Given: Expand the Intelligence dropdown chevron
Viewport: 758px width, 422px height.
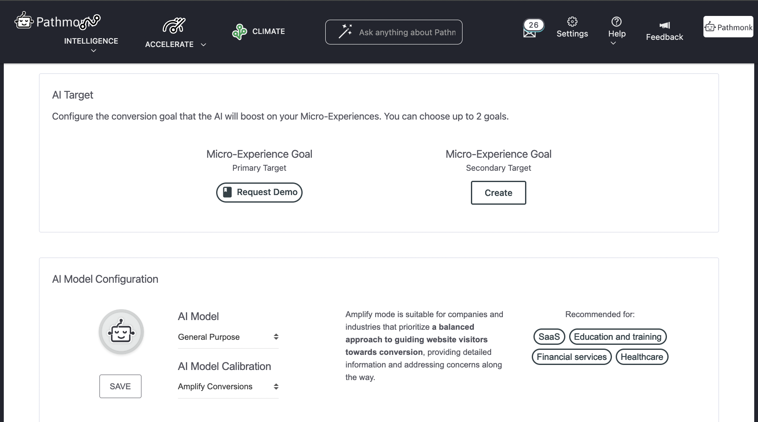Looking at the screenshot, I should coord(93,51).
